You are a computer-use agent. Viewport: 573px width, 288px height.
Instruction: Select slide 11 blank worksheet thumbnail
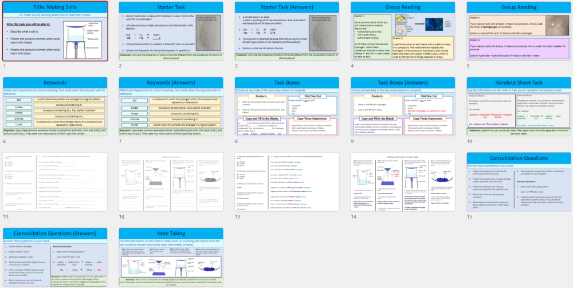(x=55, y=182)
